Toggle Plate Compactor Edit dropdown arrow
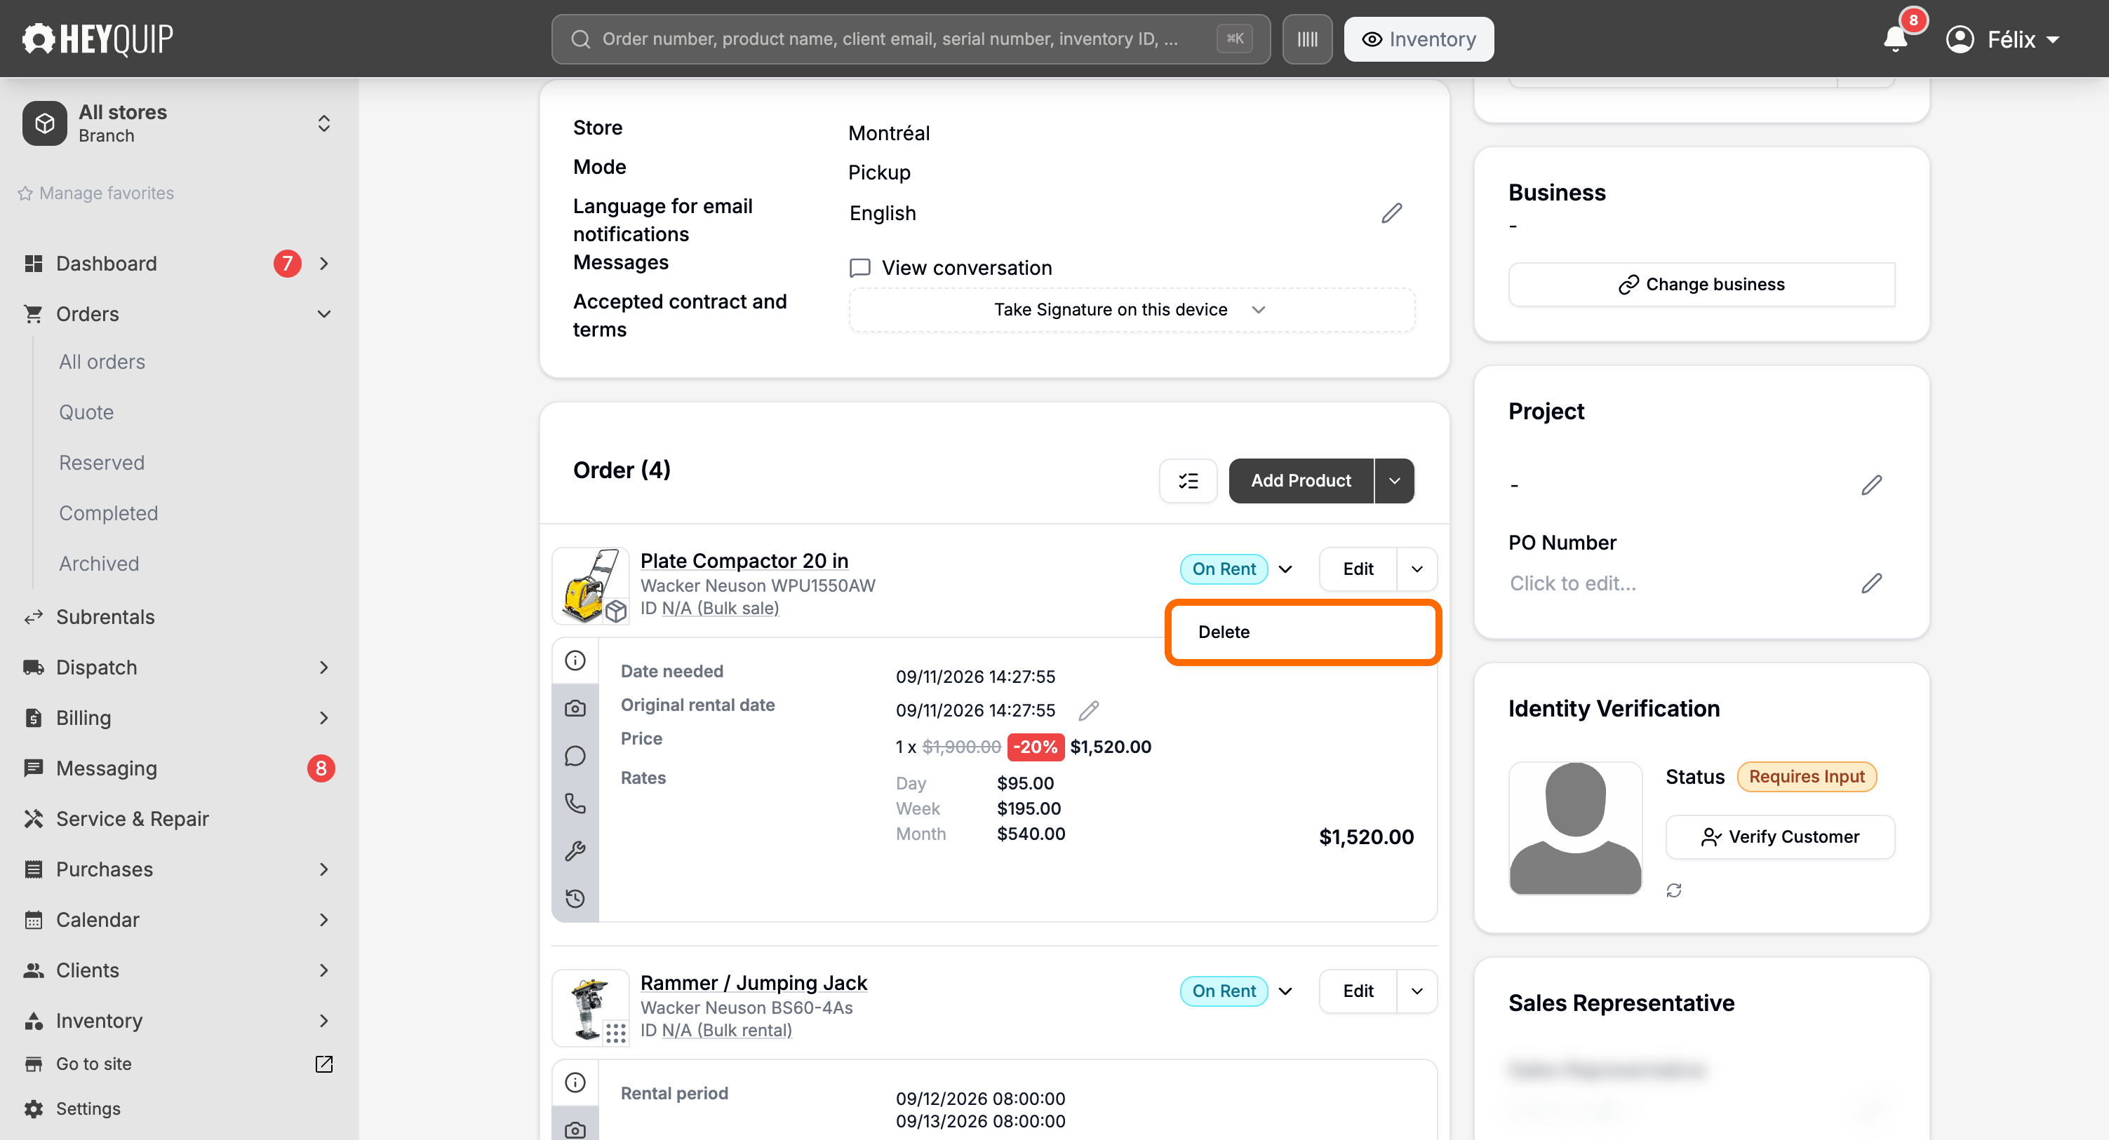The height and width of the screenshot is (1140, 2109). click(1417, 569)
